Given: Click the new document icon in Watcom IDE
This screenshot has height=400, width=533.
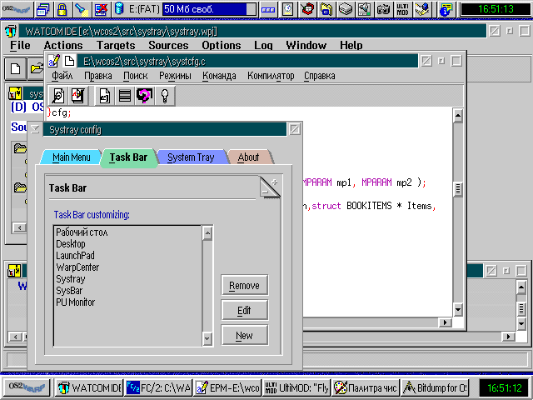Looking at the screenshot, I should coord(16,67).
